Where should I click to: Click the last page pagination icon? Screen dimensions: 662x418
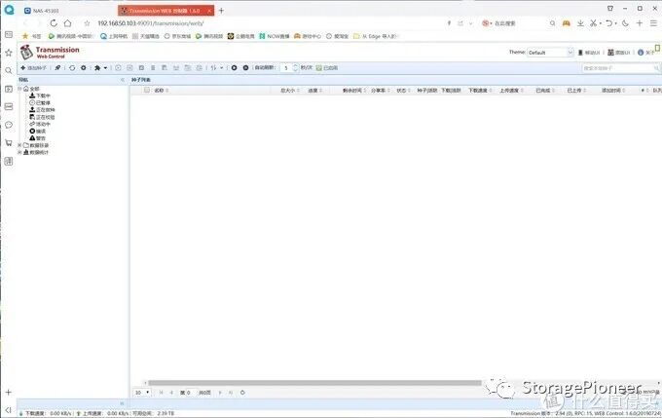tap(231, 393)
